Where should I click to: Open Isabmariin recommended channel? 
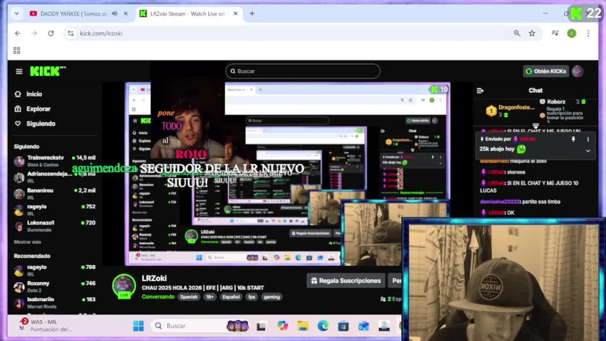click(x=55, y=303)
